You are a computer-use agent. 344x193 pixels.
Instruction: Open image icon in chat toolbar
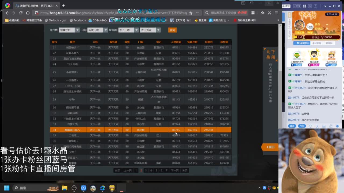coord(324,126)
